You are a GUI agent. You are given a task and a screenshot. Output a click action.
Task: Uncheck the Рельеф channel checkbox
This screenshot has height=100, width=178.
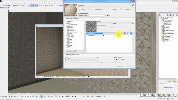[x=68, y=35]
